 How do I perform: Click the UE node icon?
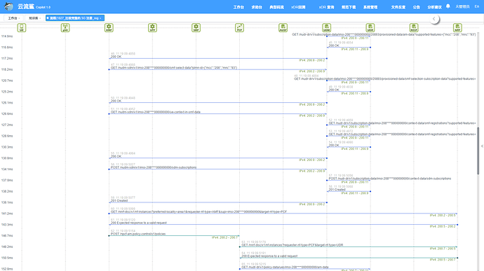(22, 28)
